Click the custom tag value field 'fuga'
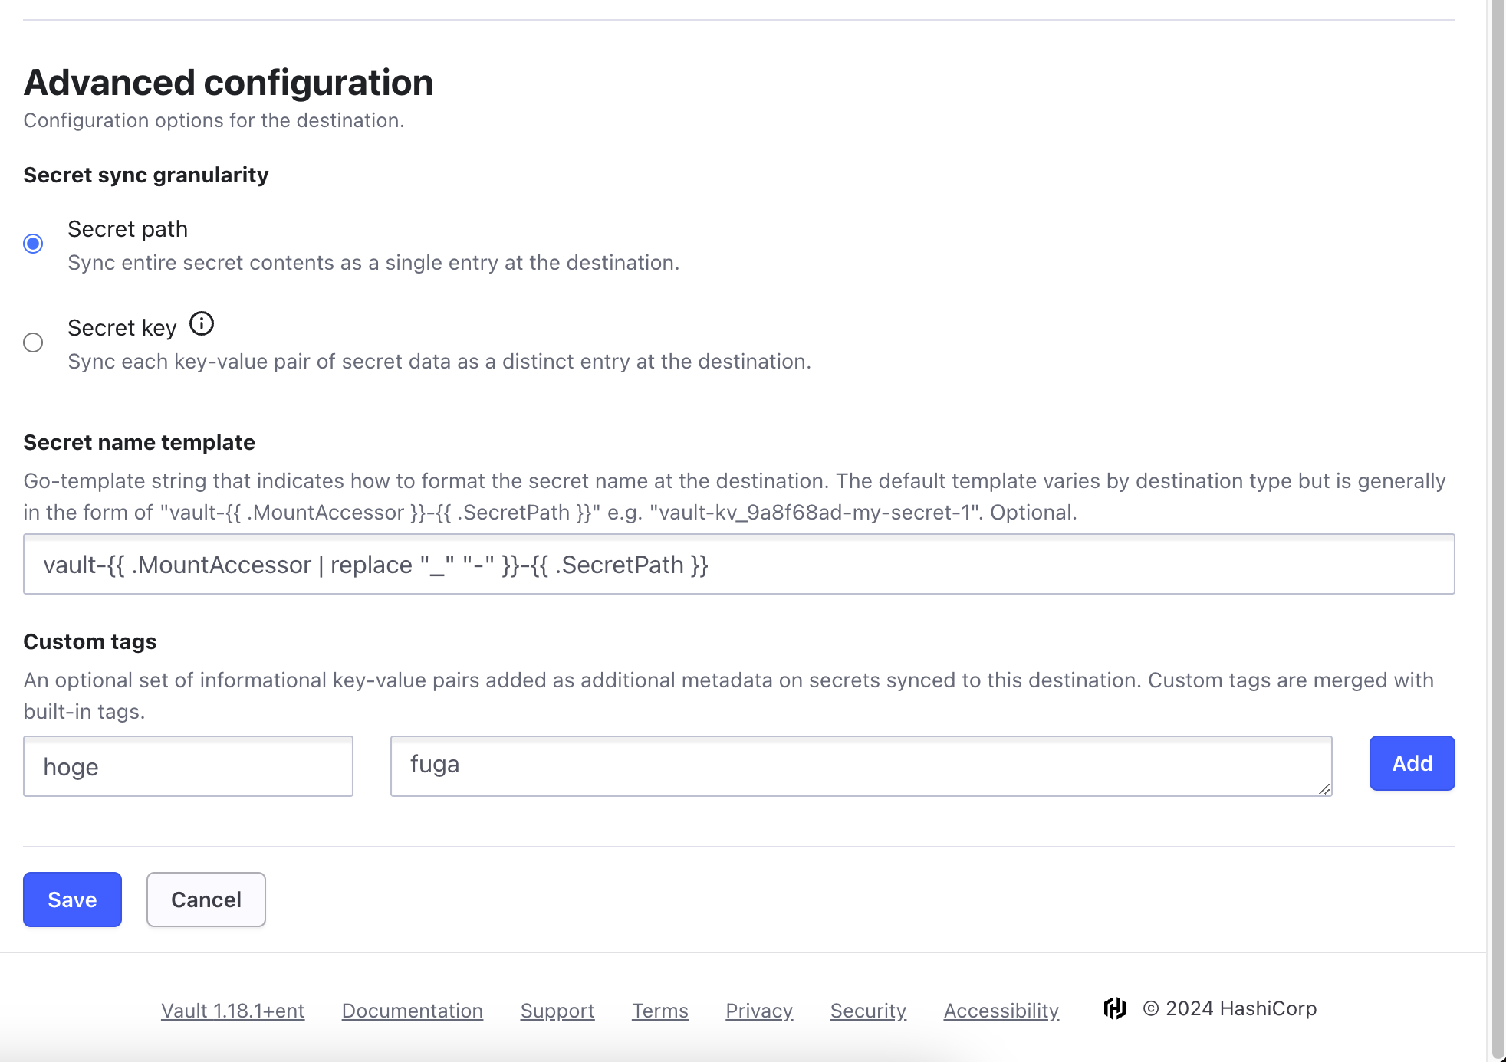The width and height of the screenshot is (1506, 1062). pos(860,766)
